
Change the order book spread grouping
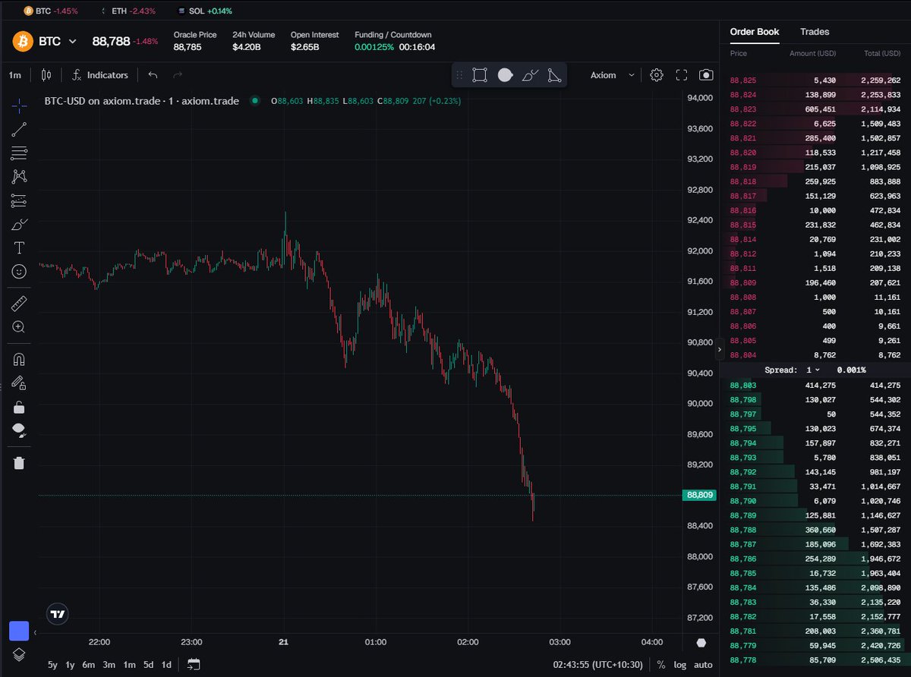(813, 370)
